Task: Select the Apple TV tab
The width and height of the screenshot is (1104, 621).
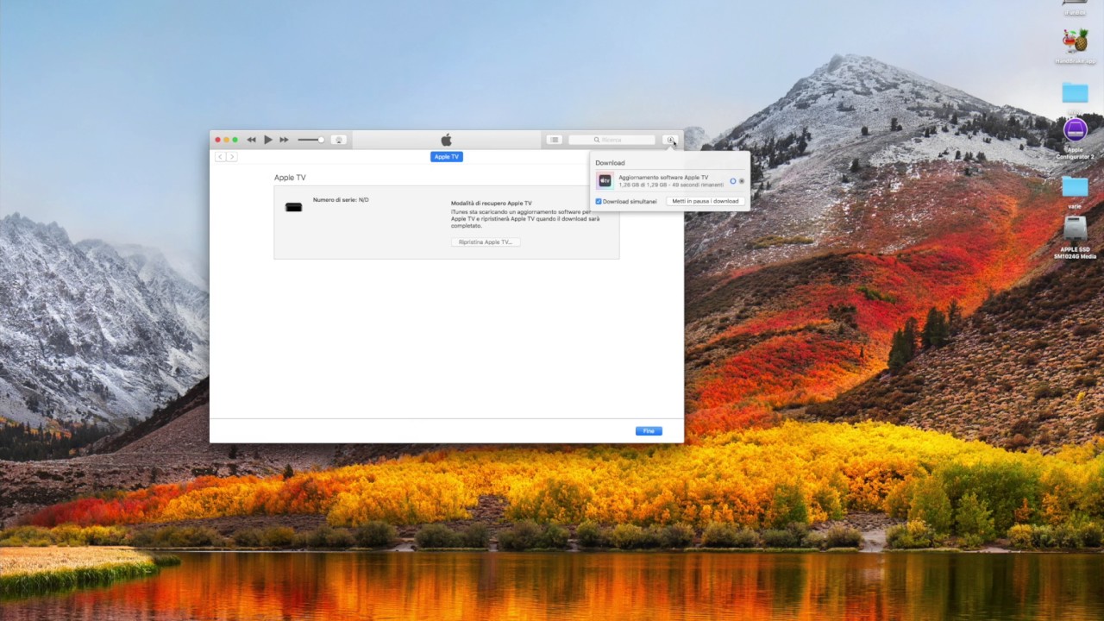Action: coord(447,157)
